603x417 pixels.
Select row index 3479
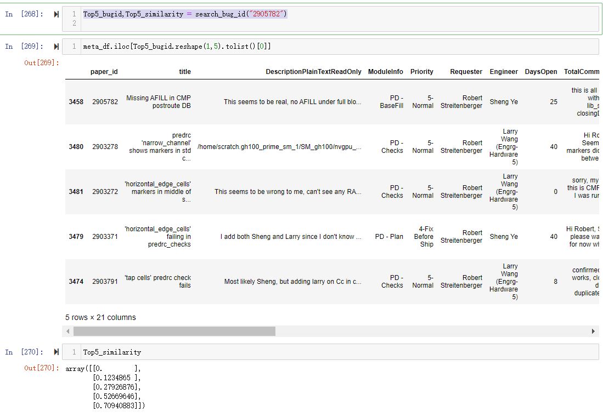[x=76, y=237]
